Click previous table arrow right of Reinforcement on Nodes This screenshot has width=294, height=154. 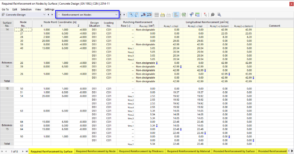[120, 15]
